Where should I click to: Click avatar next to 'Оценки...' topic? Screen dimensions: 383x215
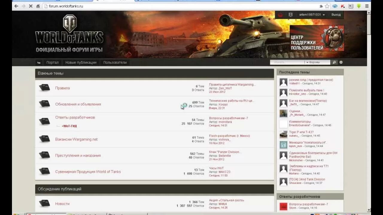[283, 113]
